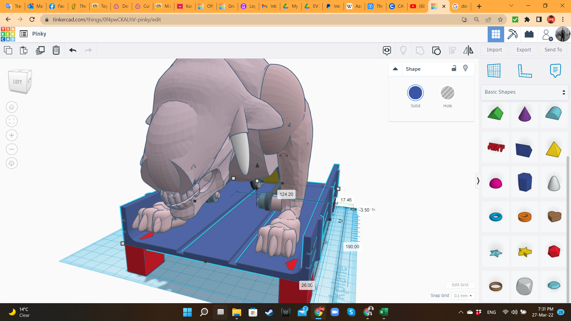Click the Group shapes icon
Viewport: 571px width, 321px height.
click(x=420, y=51)
